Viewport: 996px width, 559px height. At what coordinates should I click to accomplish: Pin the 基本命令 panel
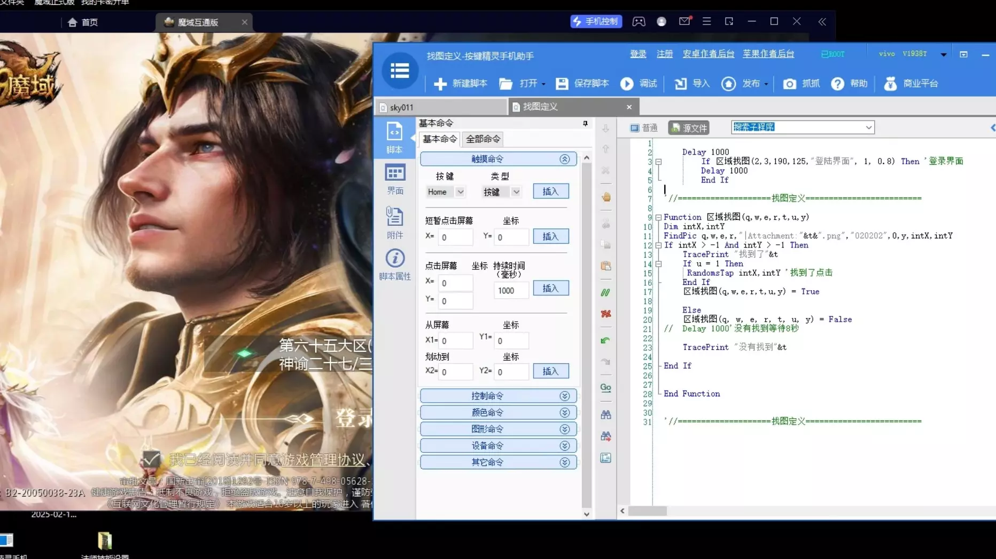click(585, 123)
